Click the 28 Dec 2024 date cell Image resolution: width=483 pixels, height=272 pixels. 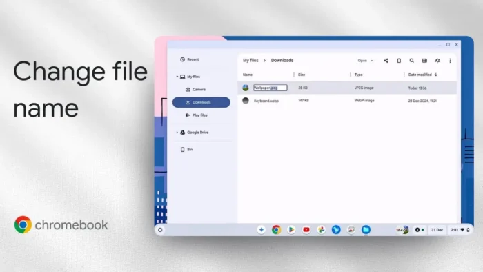pos(422,101)
